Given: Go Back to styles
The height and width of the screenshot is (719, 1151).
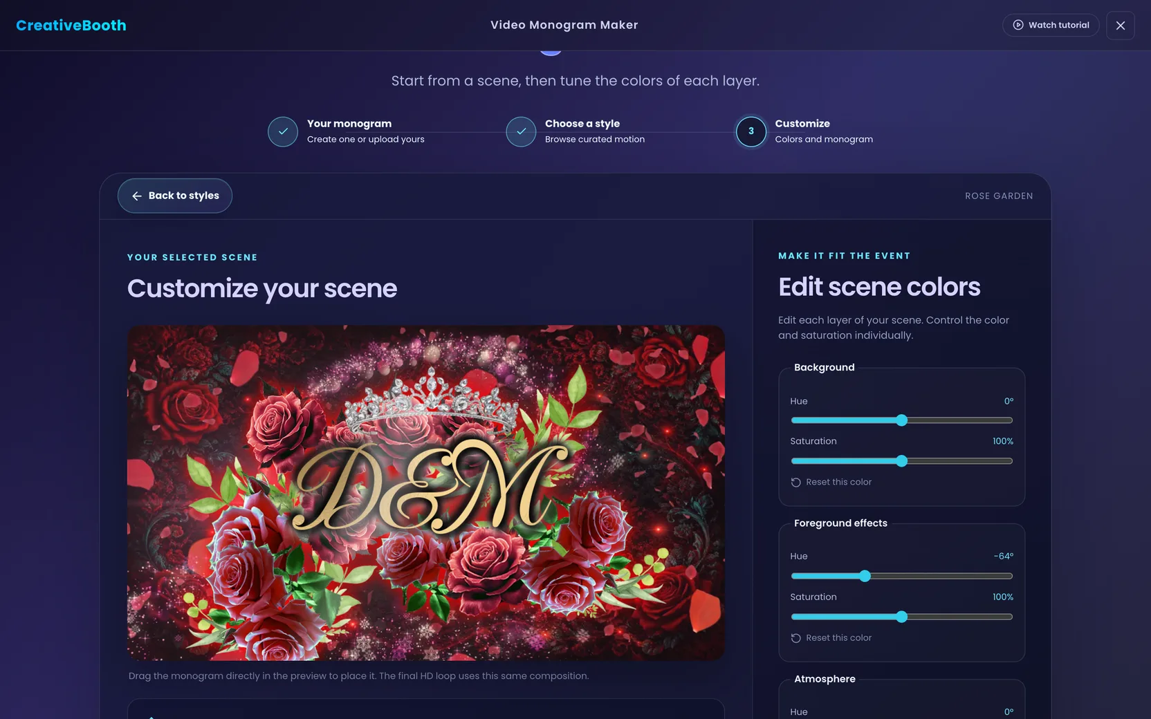Looking at the screenshot, I should (175, 196).
